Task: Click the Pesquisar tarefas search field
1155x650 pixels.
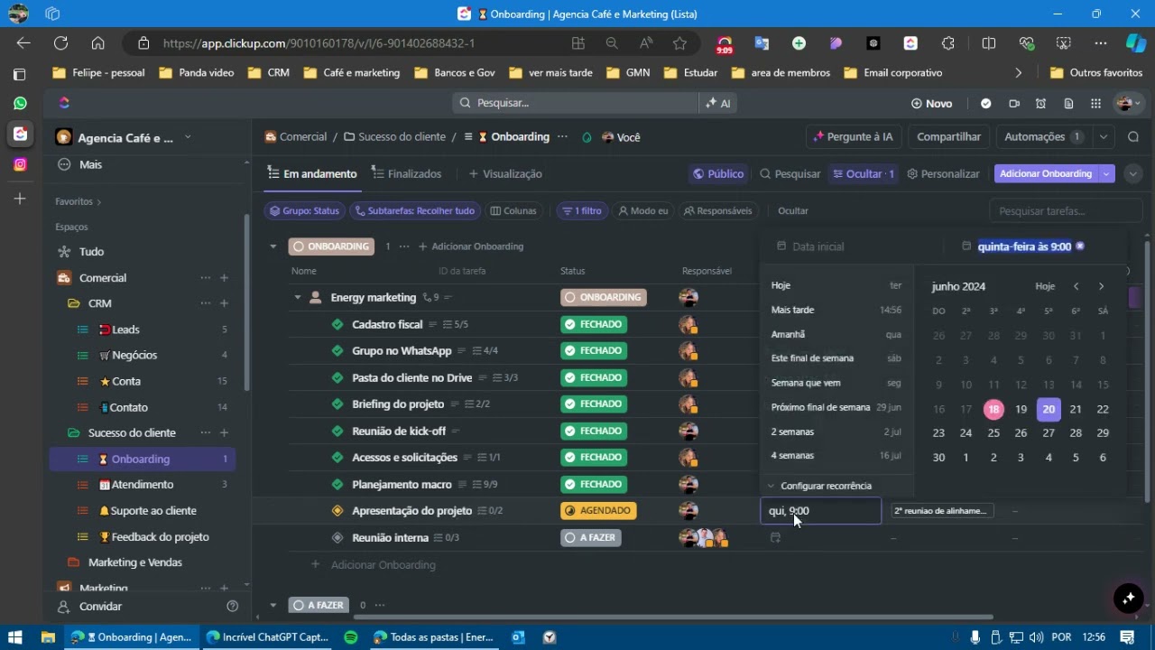Action: pyautogui.click(x=1066, y=211)
